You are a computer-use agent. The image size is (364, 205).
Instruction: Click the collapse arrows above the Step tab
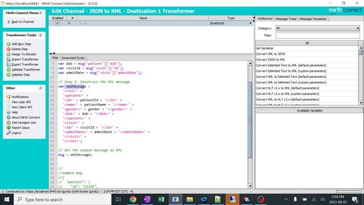coord(52,54)
